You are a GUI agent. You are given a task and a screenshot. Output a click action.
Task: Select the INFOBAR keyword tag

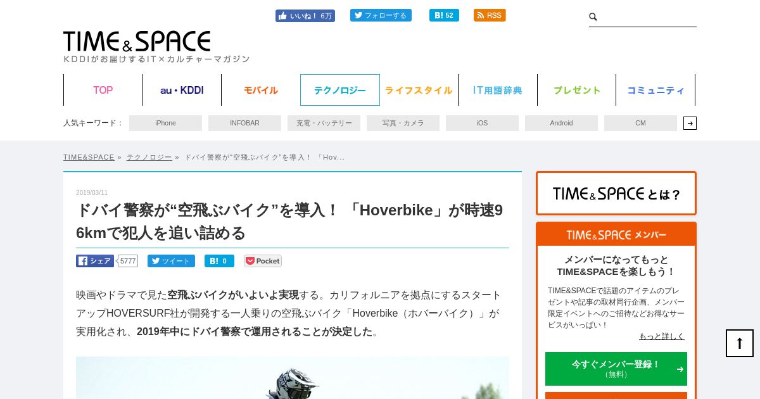244,123
